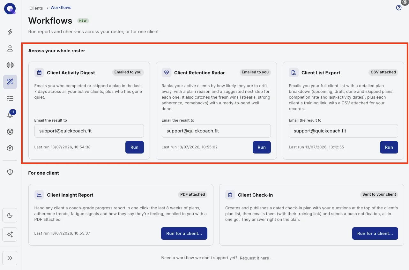
Task: Run the Client Retention Radar workflow
Action: (x=262, y=147)
